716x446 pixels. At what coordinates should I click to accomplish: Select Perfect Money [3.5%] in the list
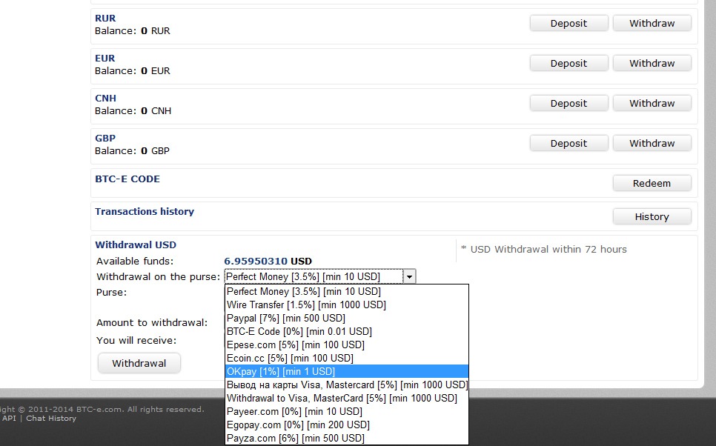[347, 291]
